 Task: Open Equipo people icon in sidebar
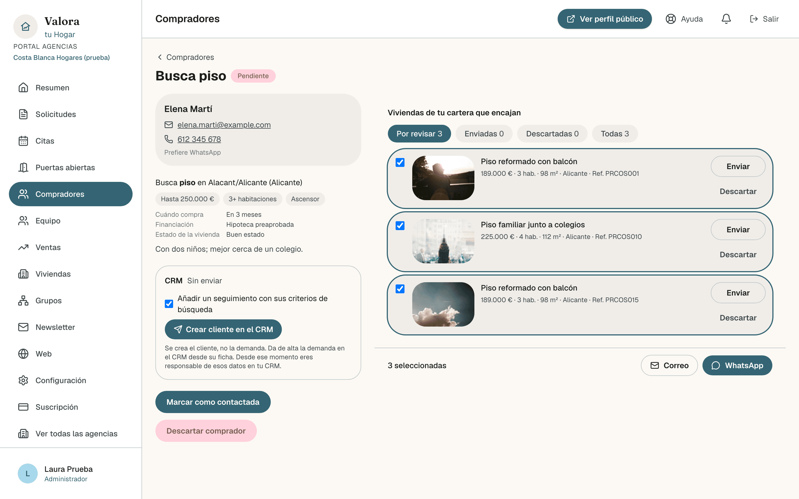[23, 221]
